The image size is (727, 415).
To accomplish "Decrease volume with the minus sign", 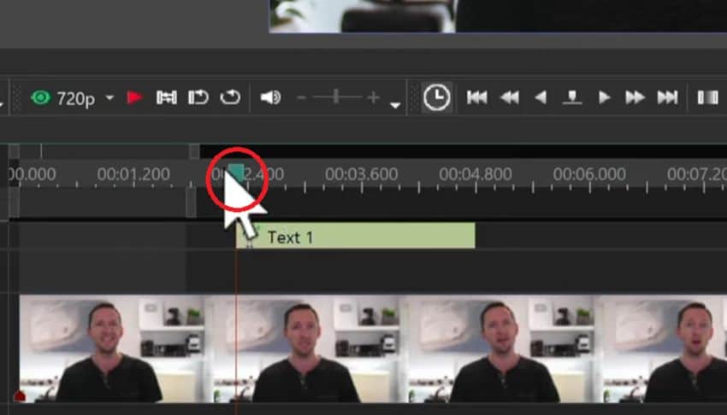I will point(301,97).
